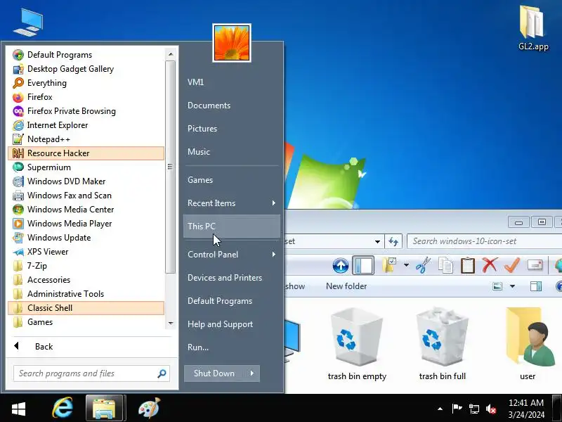The height and width of the screenshot is (422, 562).
Task: Click the Search windows-10-icon-set field
Action: (x=484, y=241)
